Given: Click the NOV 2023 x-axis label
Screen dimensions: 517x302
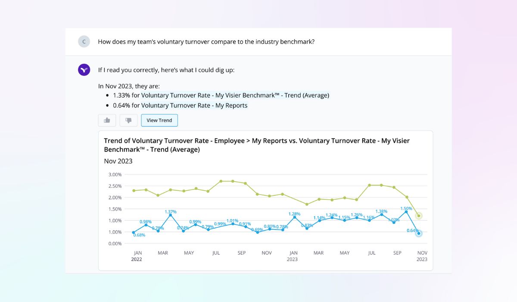Looking at the screenshot, I should (422, 256).
